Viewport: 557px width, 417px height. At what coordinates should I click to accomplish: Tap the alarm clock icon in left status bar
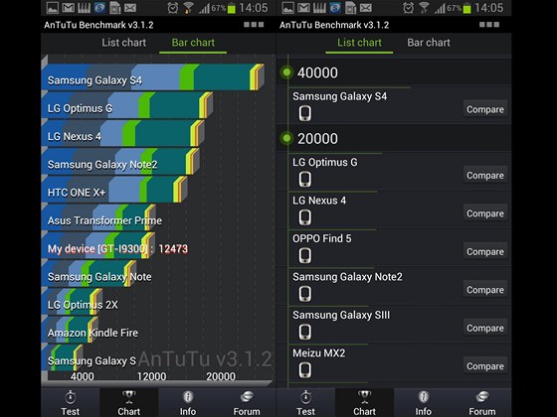click(x=173, y=8)
